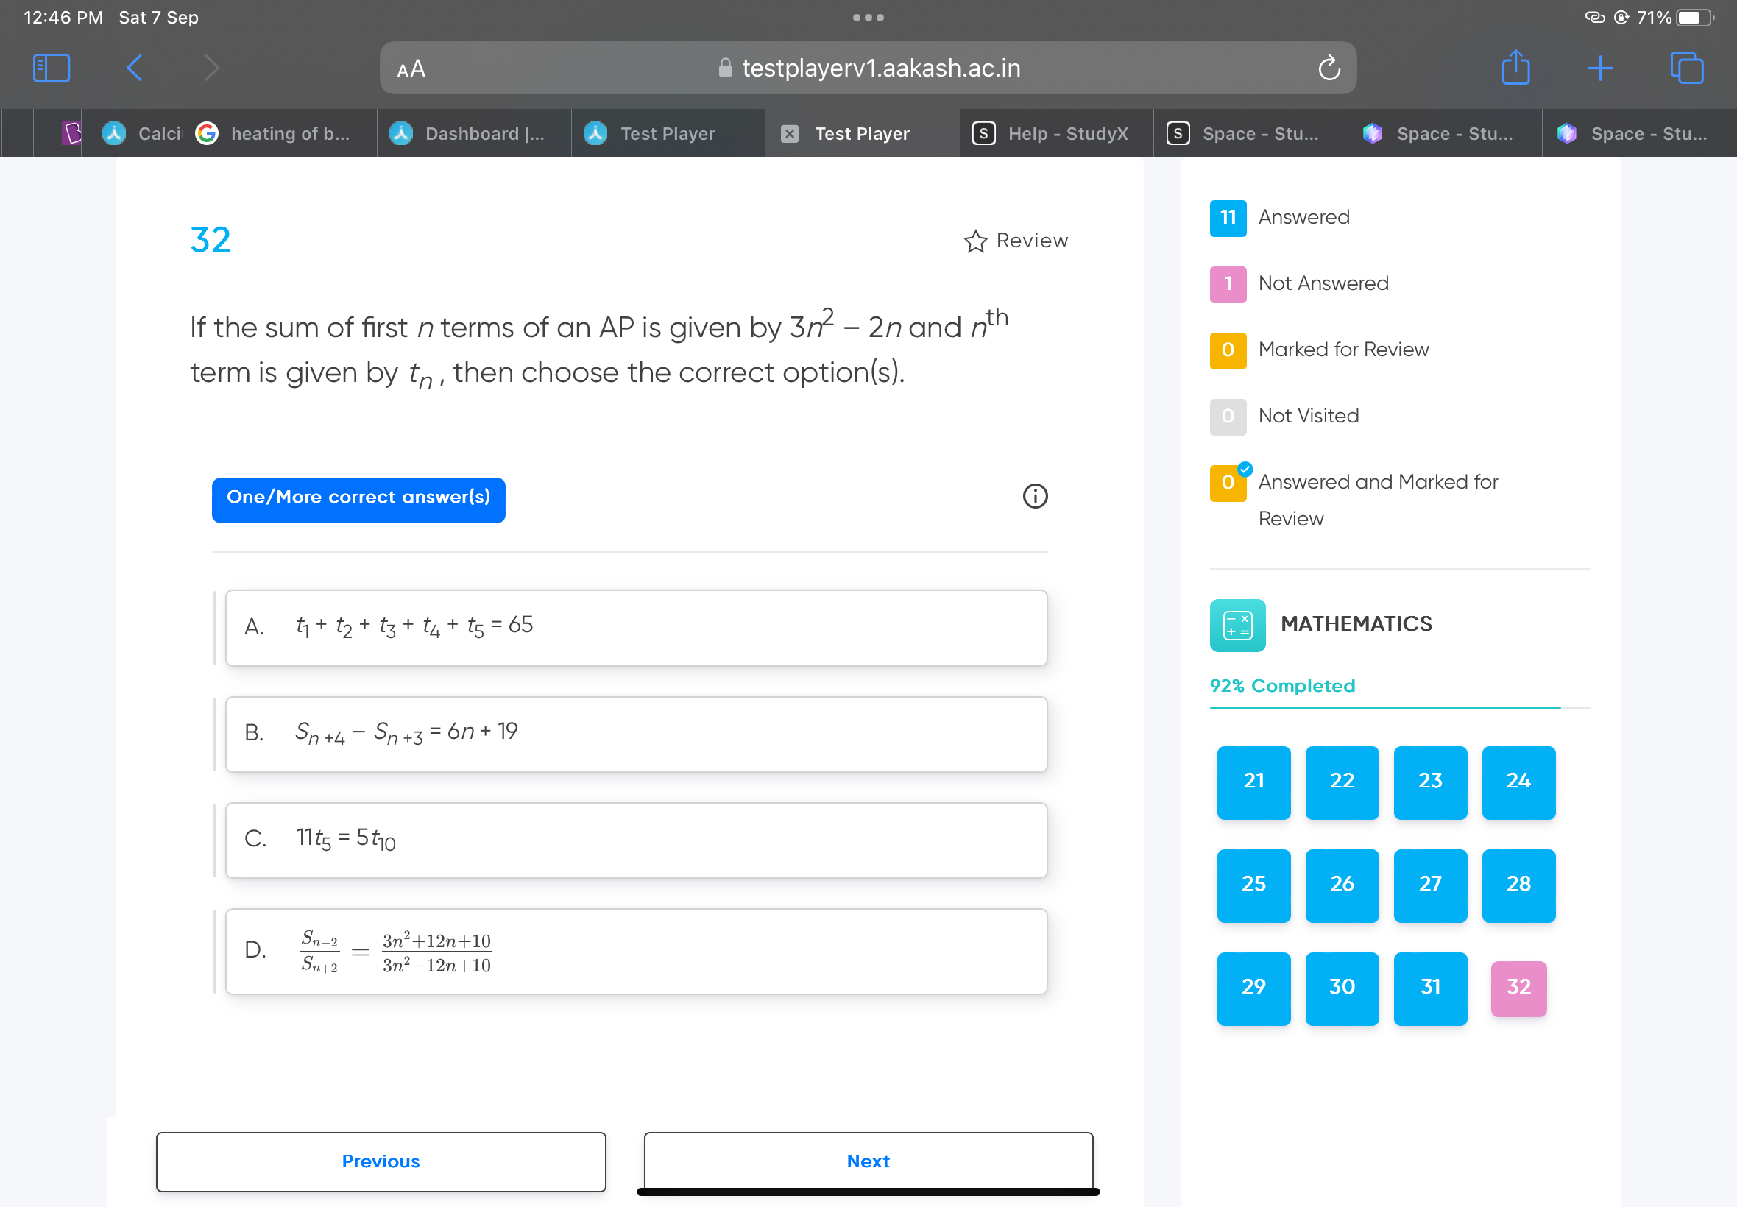Open the AA reader text size menu
The image size is (1737, 1207).
click(411, 70)
